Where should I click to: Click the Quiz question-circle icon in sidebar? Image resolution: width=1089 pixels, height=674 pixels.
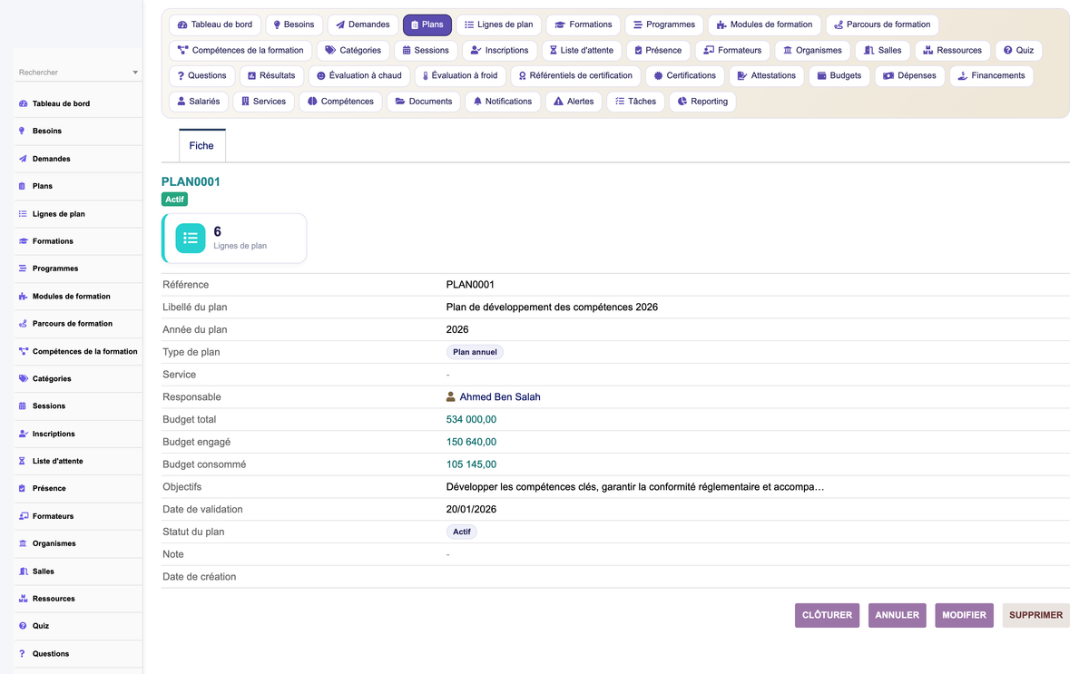(x=23, y=626)
